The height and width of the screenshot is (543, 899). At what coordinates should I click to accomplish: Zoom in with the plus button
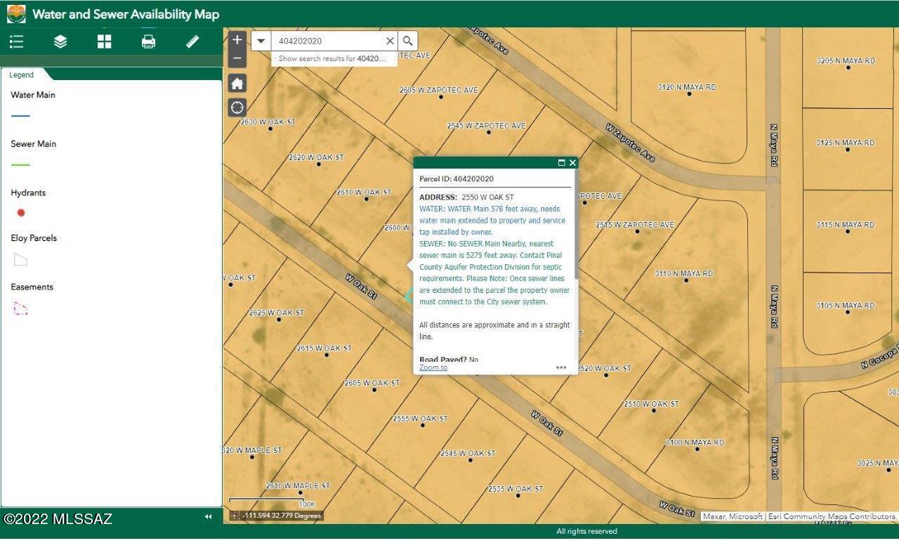click(237, 40)
